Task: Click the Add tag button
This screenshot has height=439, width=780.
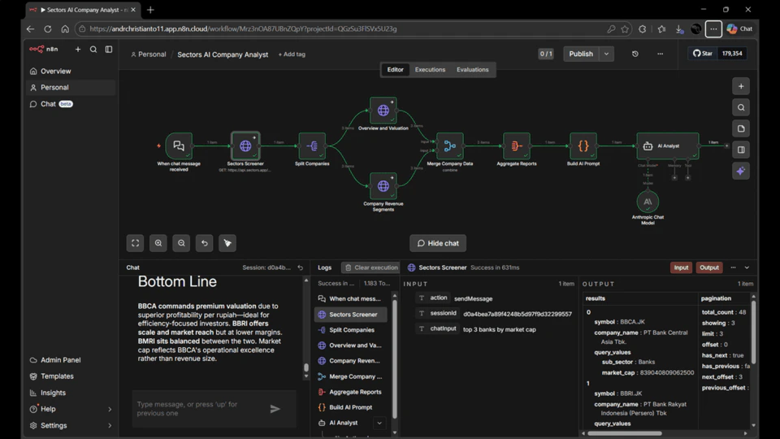Action: [292, 54]
